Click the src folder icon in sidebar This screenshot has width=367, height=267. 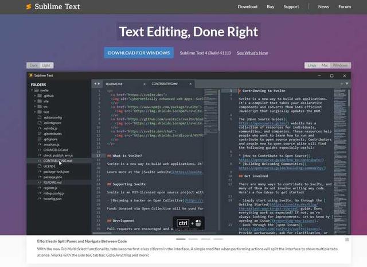(x=40, y=107)
